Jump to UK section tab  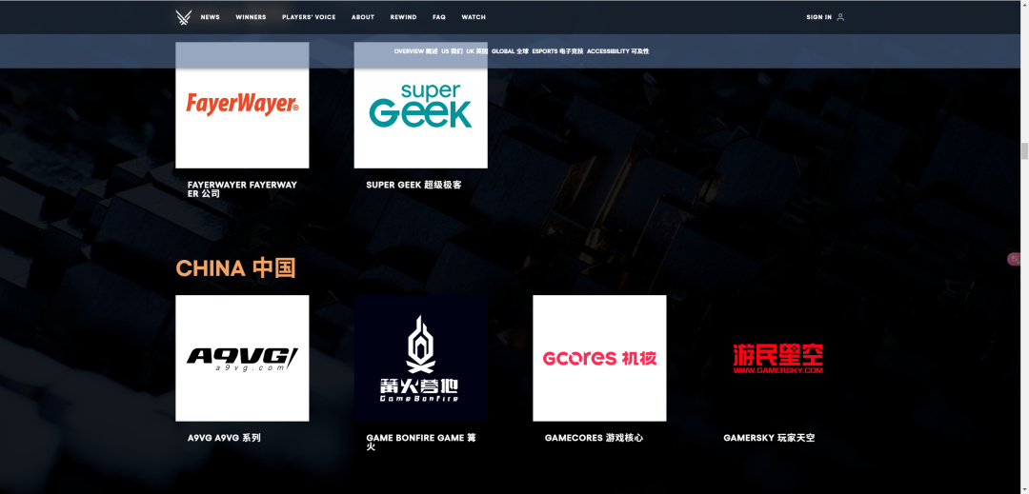tap(477, 51)
